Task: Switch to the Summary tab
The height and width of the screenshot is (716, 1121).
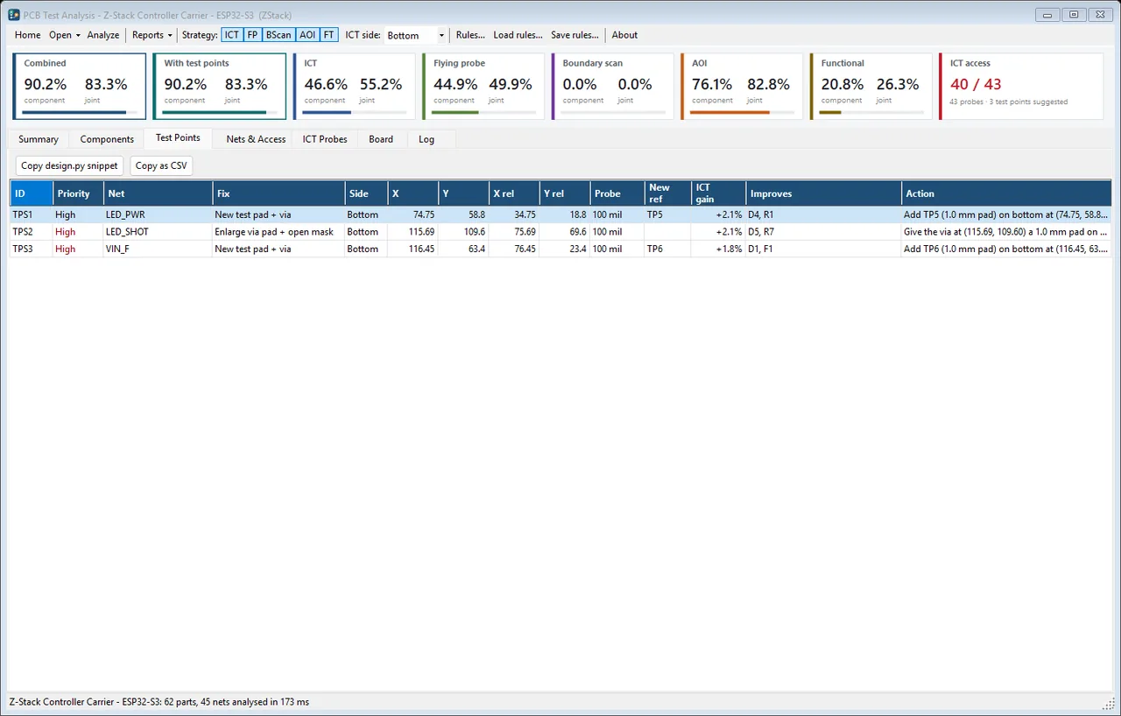Action: [39, 139]
